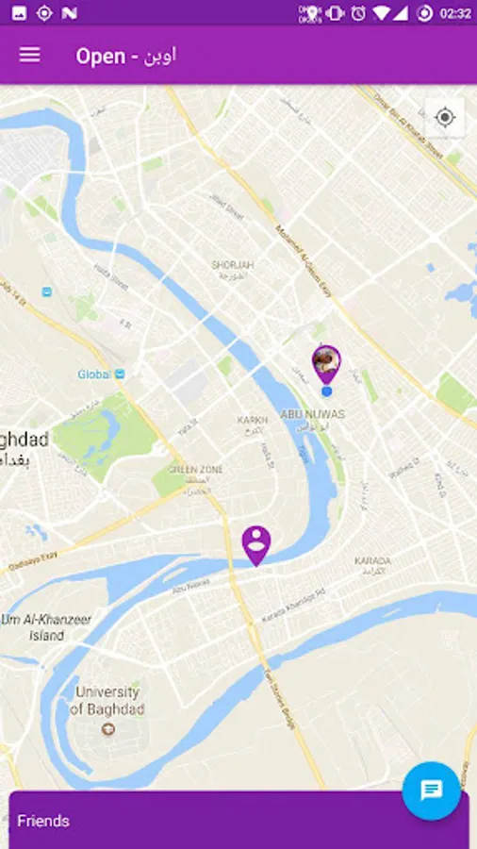
Task: Tap the University of Baghdad landmark icon
Action: click(x=108, y=729)
